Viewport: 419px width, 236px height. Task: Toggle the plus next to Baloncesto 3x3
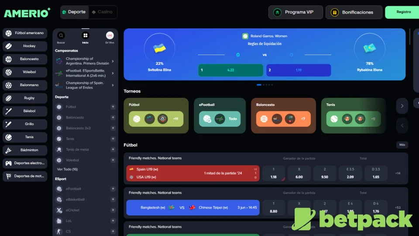pos(113,128)
